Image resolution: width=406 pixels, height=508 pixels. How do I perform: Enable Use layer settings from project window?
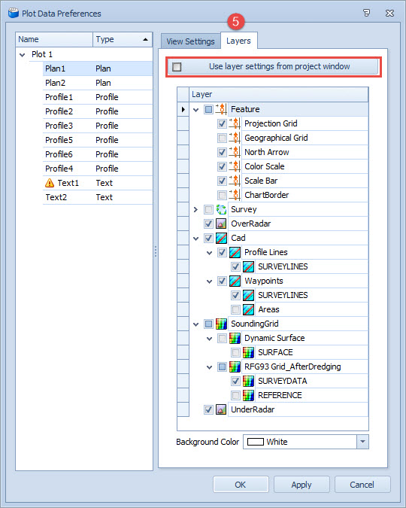(177, 67)
